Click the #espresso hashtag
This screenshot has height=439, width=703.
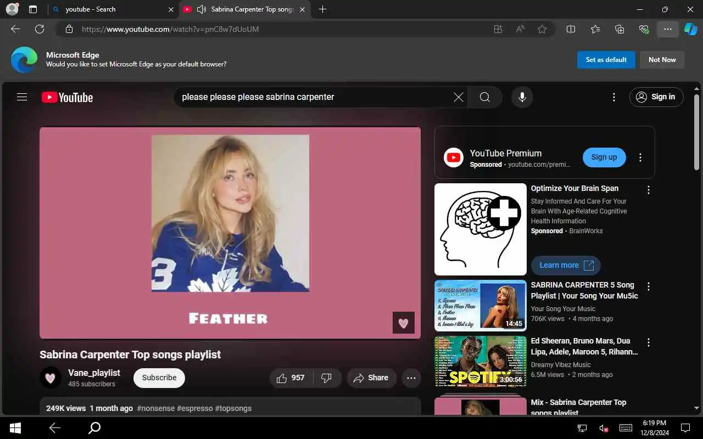pyautogui.click(x=195, y=408)
